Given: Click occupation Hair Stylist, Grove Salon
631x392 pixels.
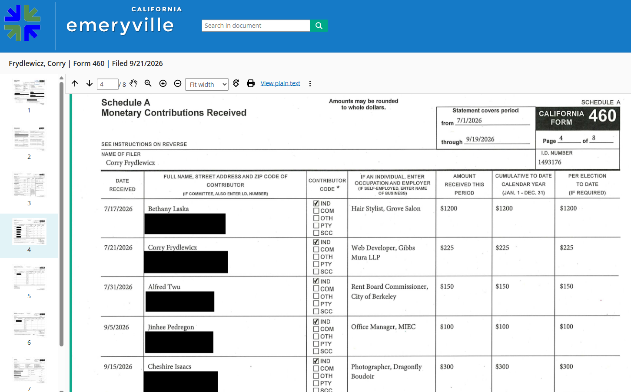Looking at the screenshot, I should (386, 209).
